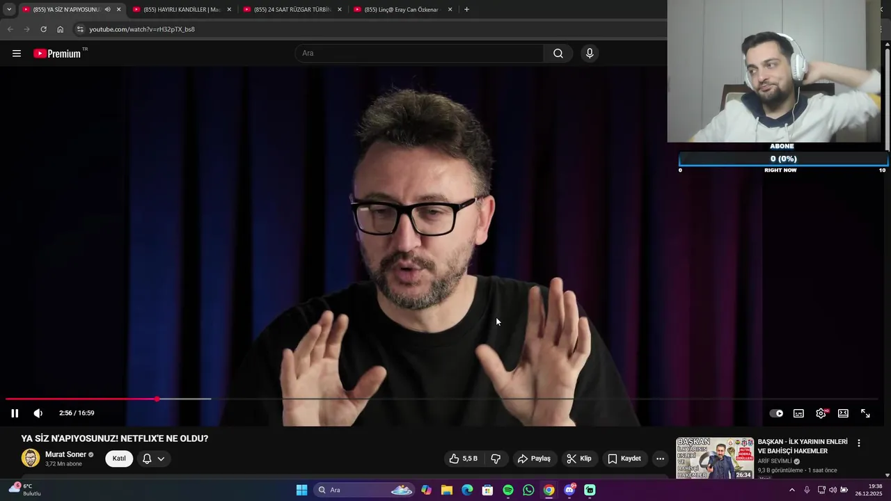
Task: Go to YouTube Premium home logo
Action: (x=57, y=54)
